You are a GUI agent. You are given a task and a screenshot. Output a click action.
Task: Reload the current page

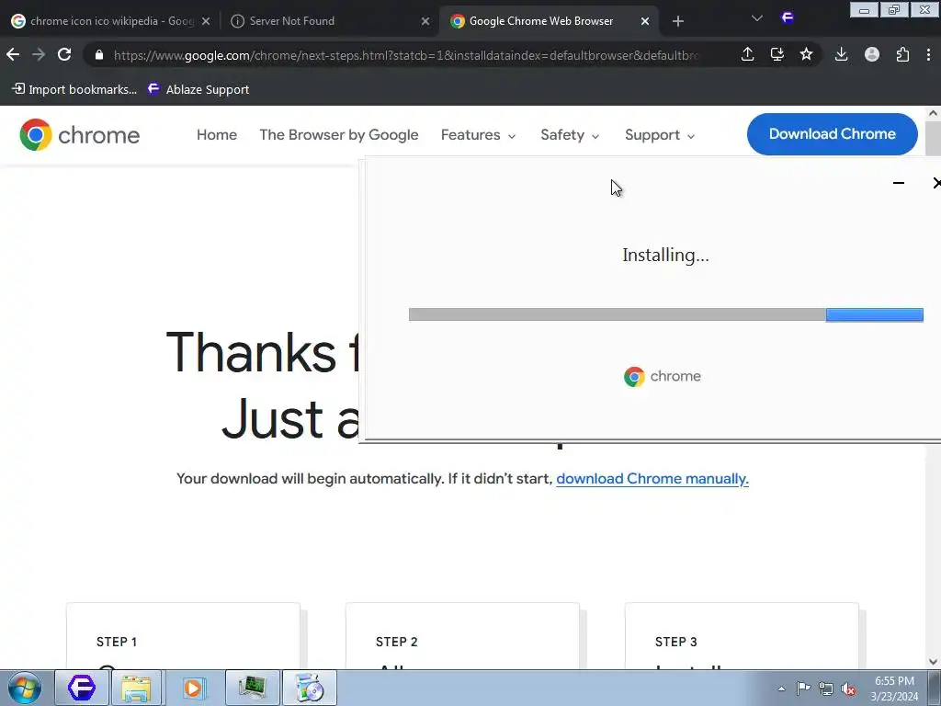(x=64, y=54)
